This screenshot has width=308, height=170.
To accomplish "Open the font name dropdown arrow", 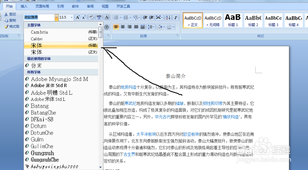I will click(x=57, y=18).
